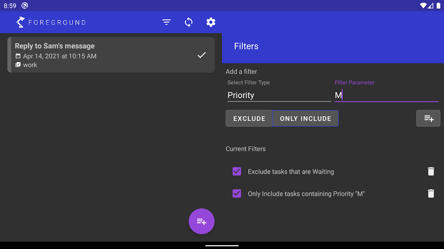
Task: Open the Select Filter Type dropdown
Action: click(279, 95)
